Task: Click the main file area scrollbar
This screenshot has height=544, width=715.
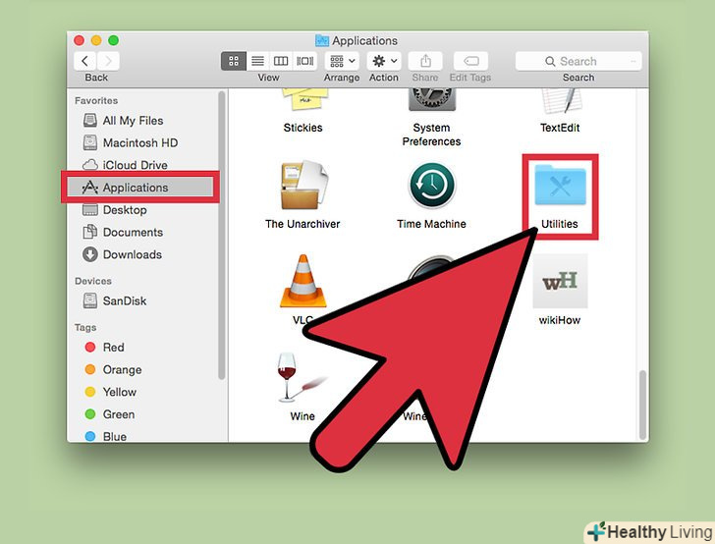Action: click(x=642, y=405)
